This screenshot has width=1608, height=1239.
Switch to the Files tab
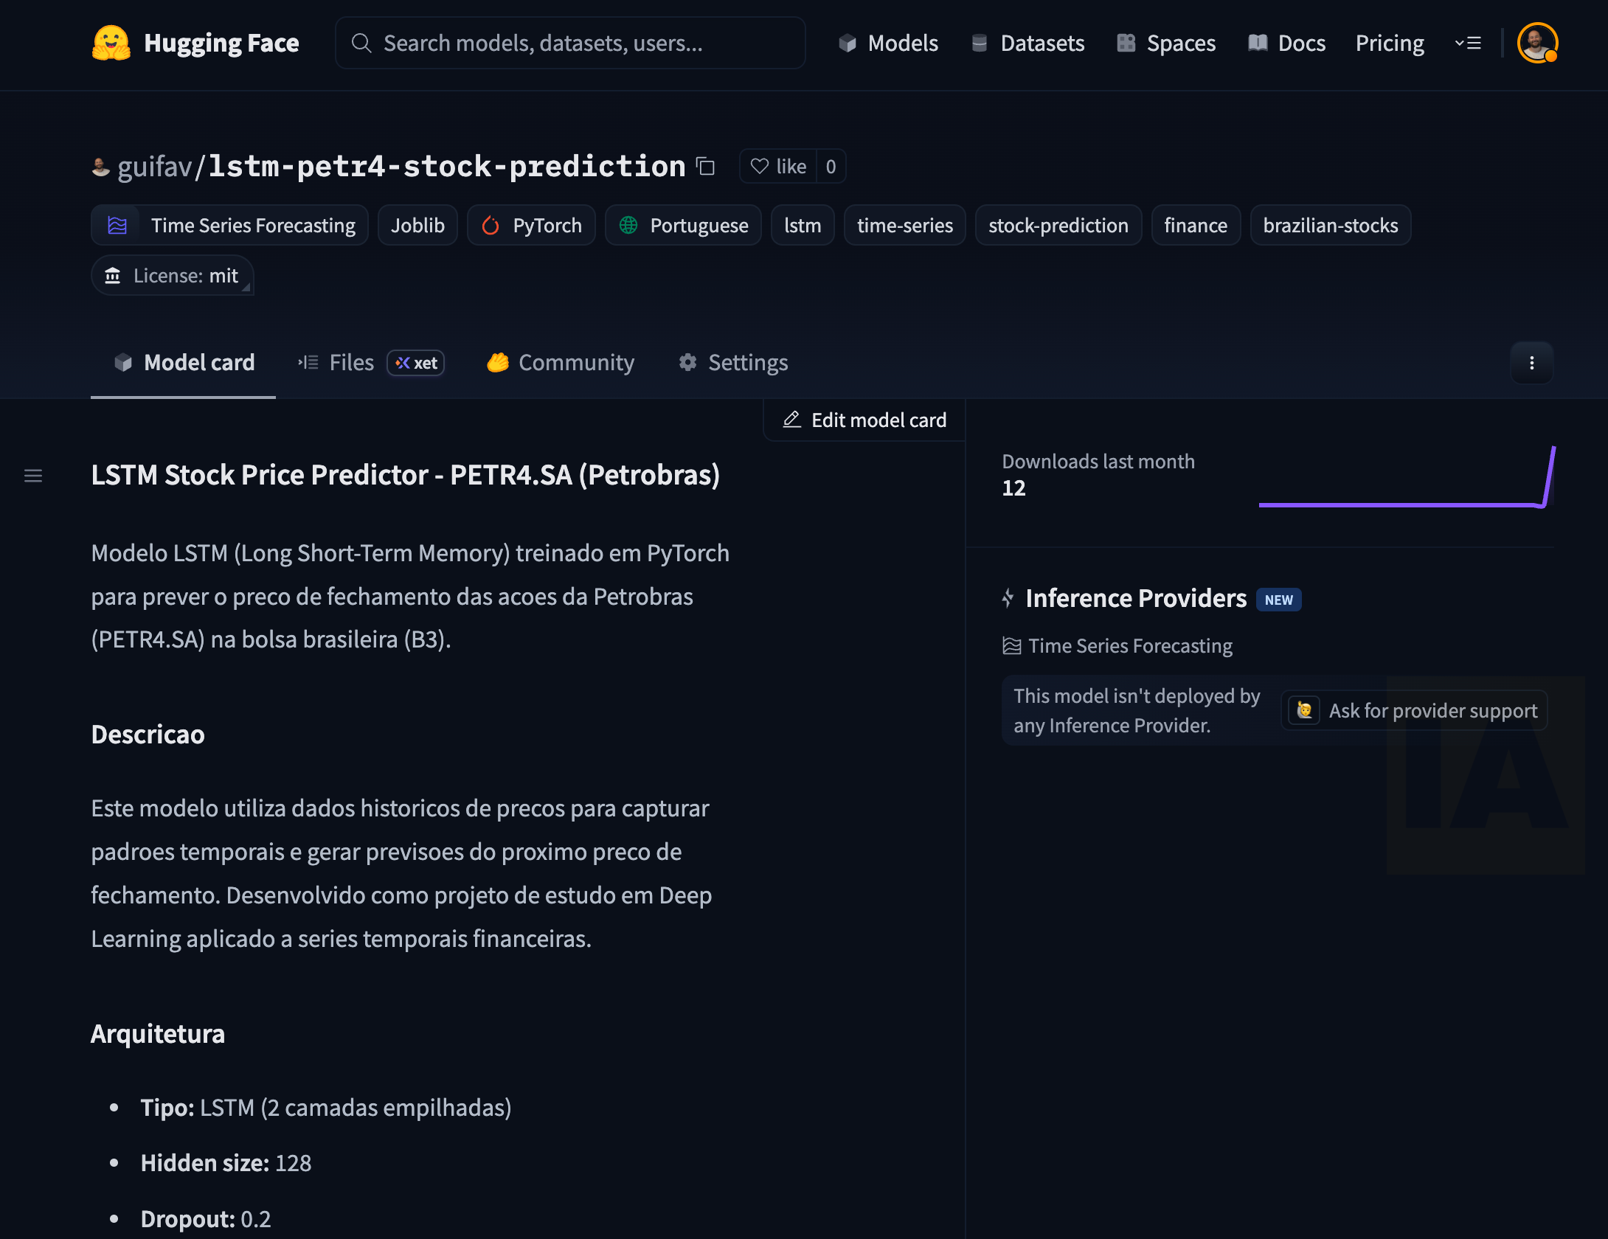[338, 363]
